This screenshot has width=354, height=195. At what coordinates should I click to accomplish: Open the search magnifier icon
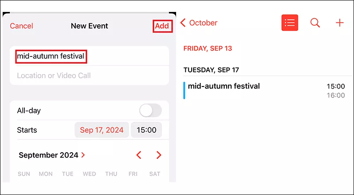click(x=315, y=23)
